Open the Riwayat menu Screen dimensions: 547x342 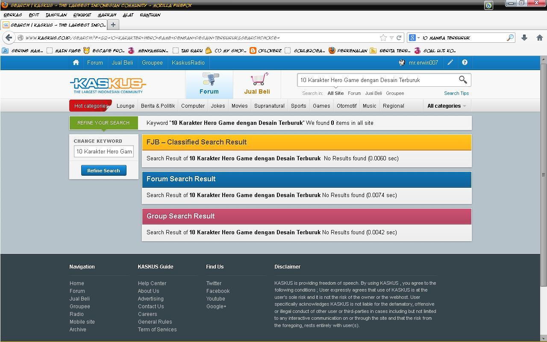[82, 15]
